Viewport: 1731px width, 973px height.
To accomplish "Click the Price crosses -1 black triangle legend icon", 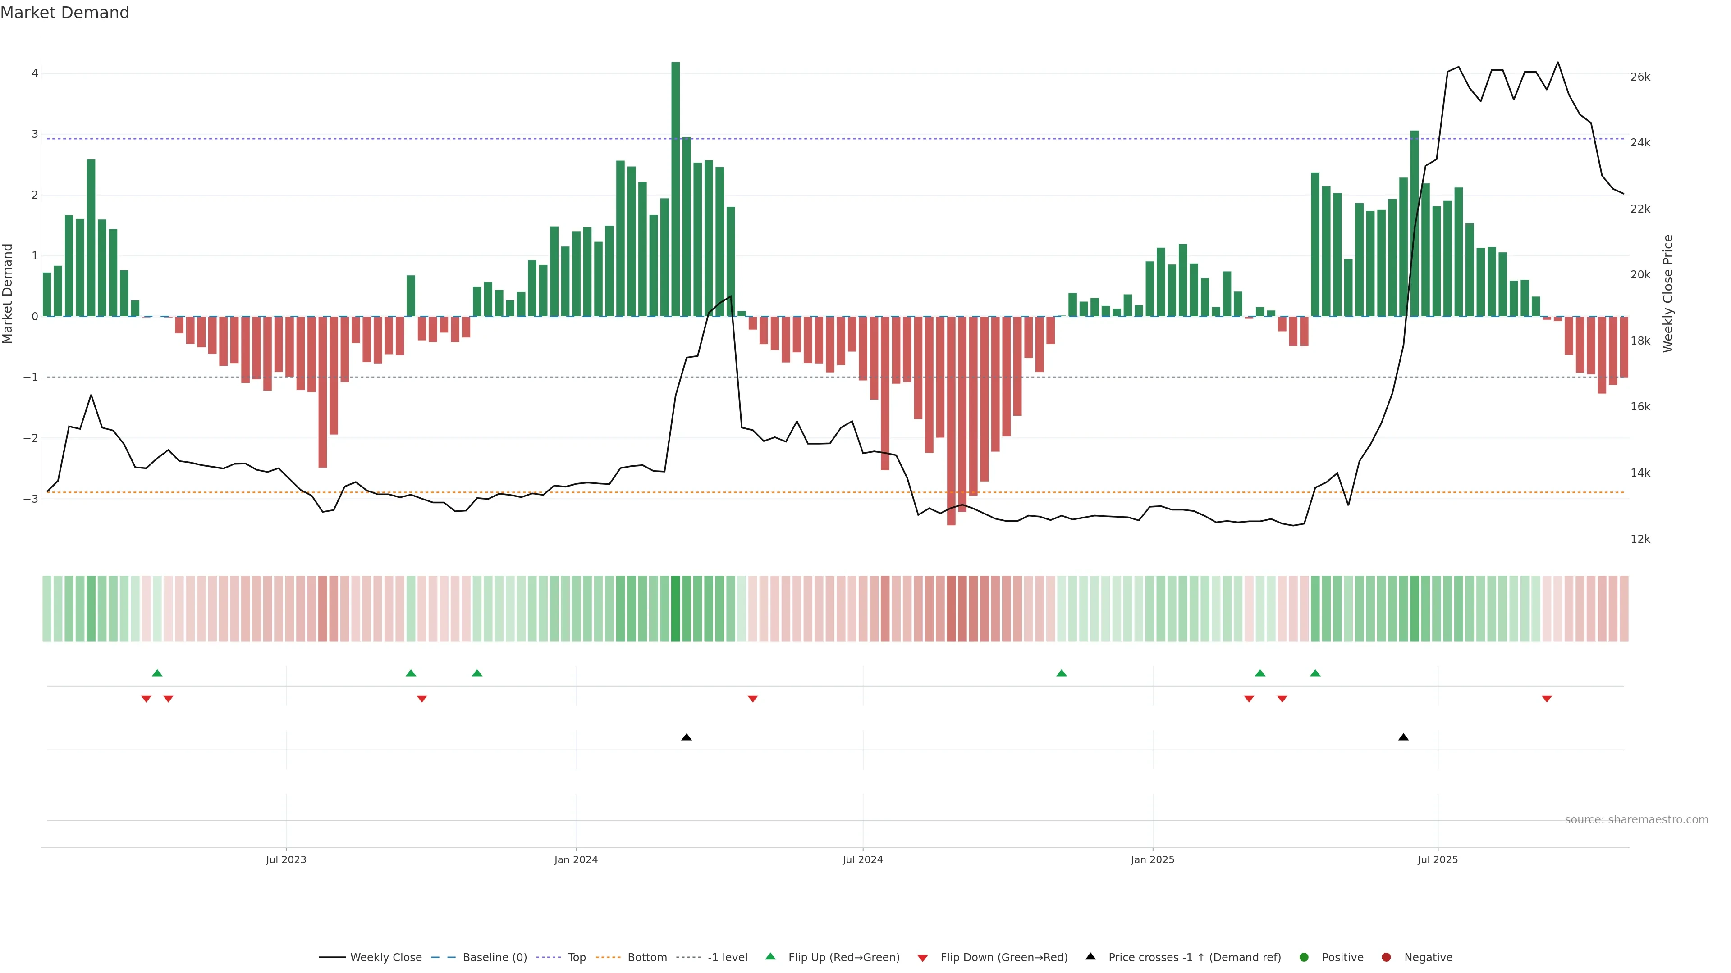I will point(1090,957).
